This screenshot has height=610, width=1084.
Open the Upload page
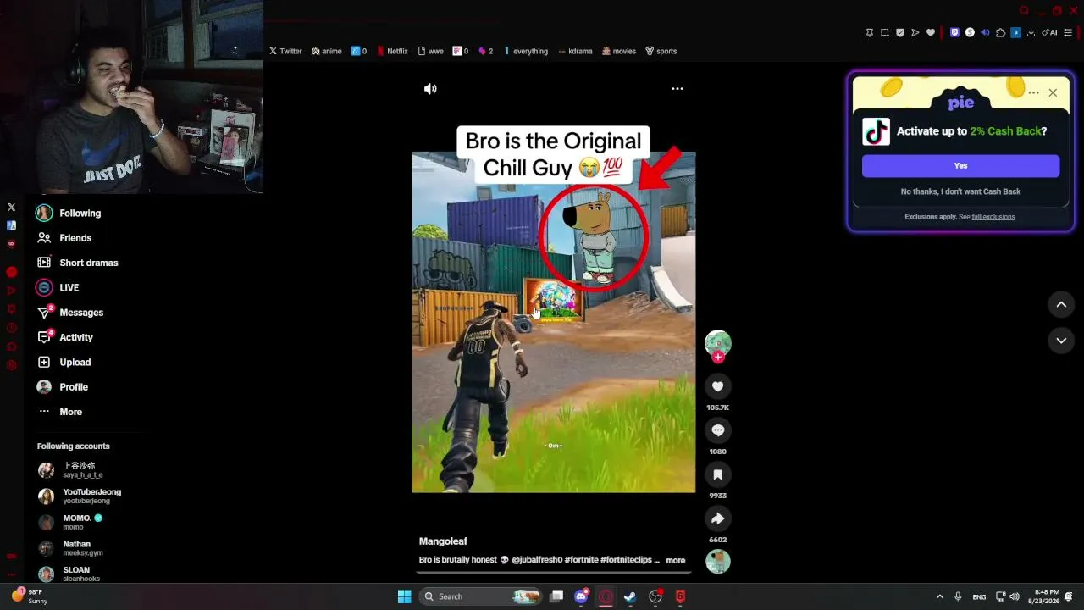click(x=64, y=363)
